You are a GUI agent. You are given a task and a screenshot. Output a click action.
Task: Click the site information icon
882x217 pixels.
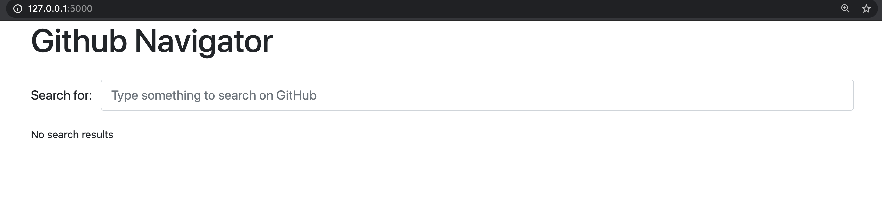click(x=18, y=8)
